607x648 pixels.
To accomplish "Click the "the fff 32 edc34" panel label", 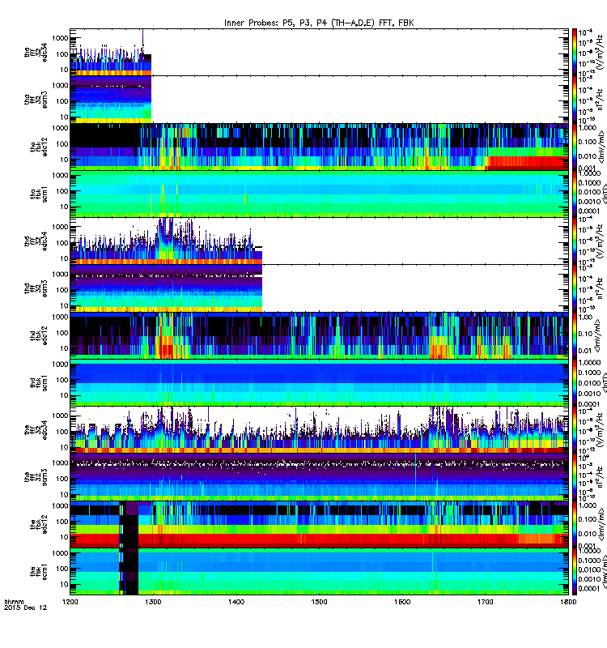I will coord(36,430).
